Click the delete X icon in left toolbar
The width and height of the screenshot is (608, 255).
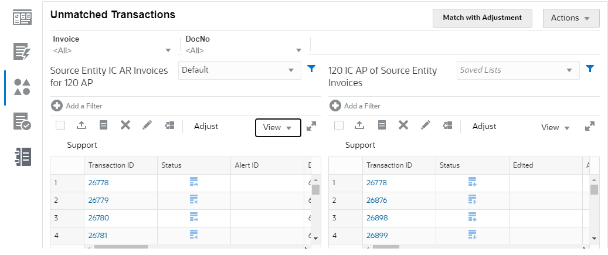point(125,125)
